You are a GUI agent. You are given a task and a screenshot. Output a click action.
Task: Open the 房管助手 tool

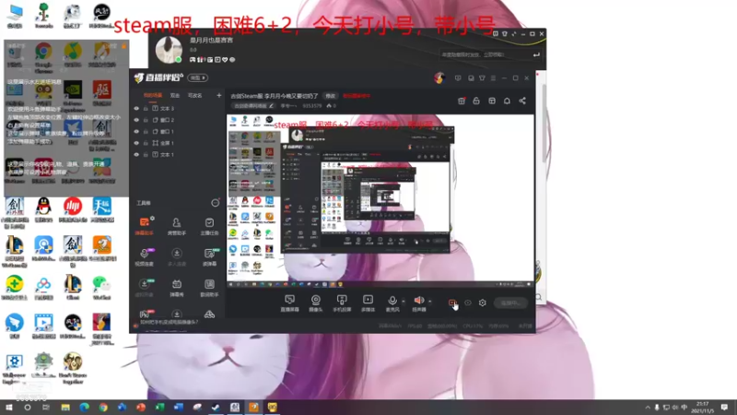click(x=177, y=226)
